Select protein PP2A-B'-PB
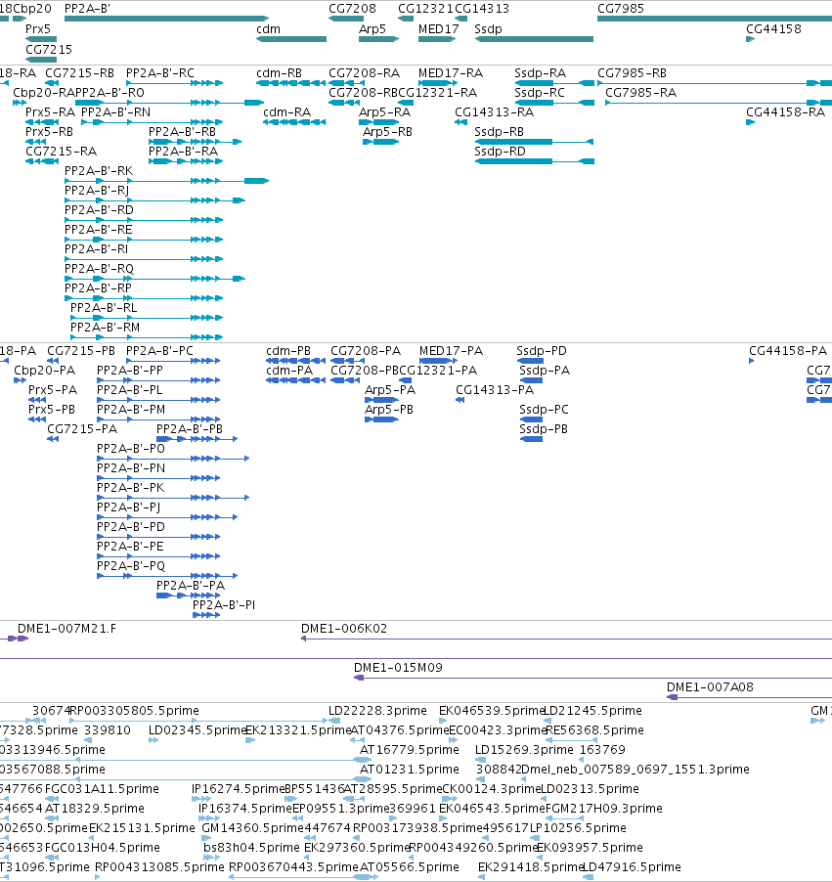 click(197, 439)
